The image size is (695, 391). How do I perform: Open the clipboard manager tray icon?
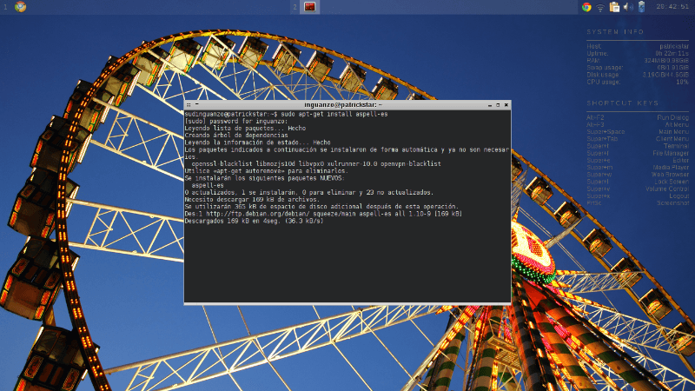614,7
